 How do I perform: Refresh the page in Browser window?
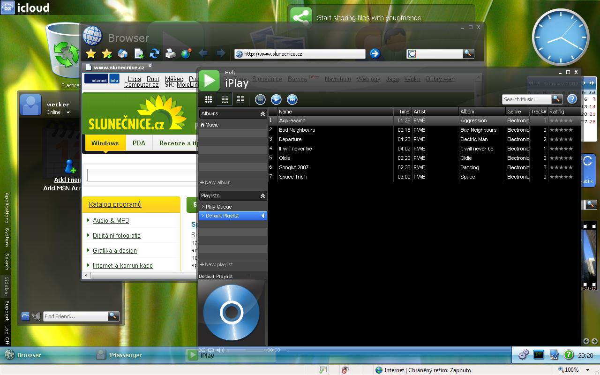click(155, 53)
